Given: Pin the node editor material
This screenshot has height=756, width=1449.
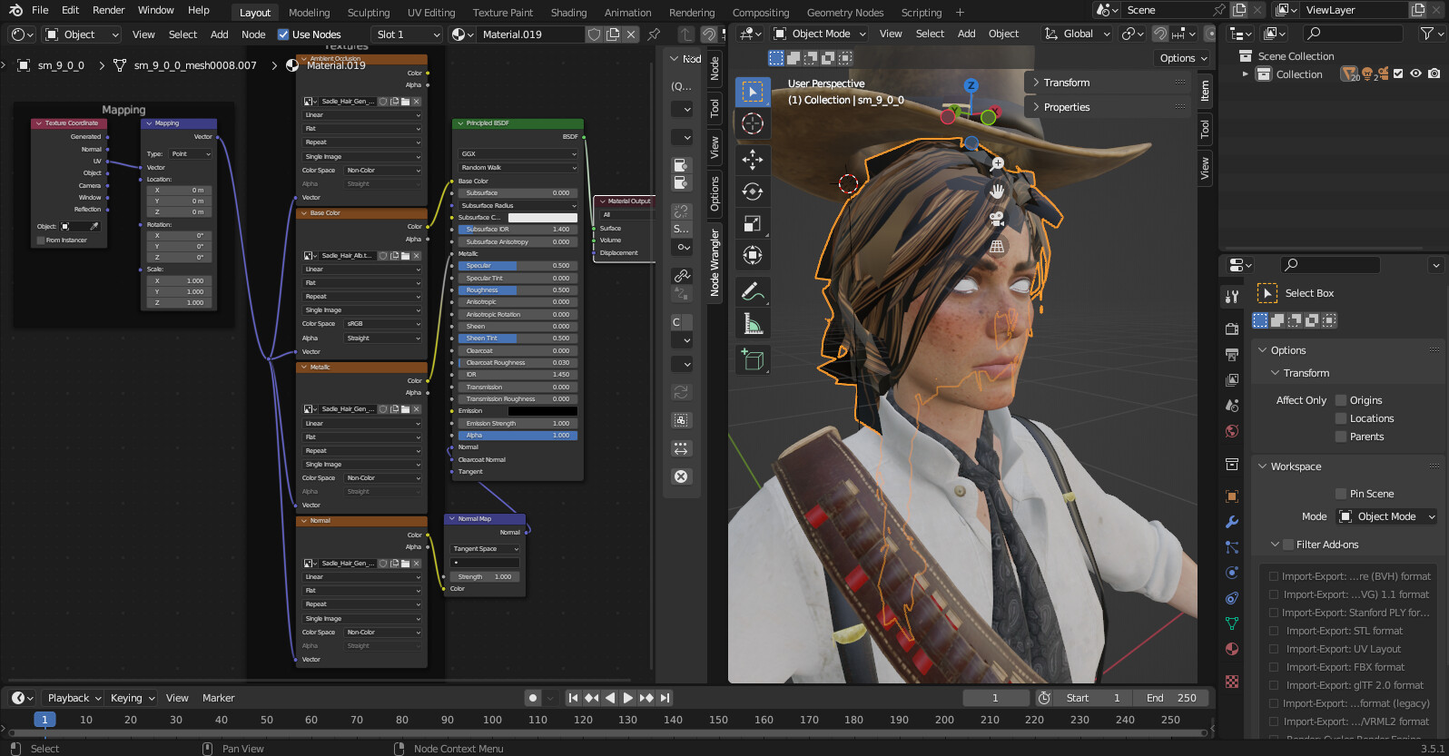Looking at the screenshot, I should (x=653, y=34).
